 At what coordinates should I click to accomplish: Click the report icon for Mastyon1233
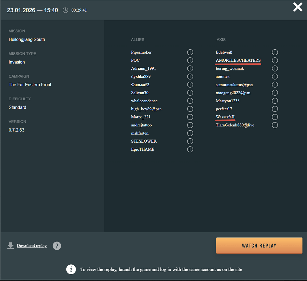[x=275, y=101]
